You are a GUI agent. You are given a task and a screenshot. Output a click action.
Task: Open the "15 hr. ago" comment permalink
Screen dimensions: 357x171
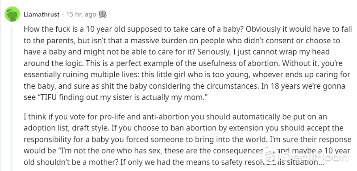pyautogui.click(x=81, y=15)
